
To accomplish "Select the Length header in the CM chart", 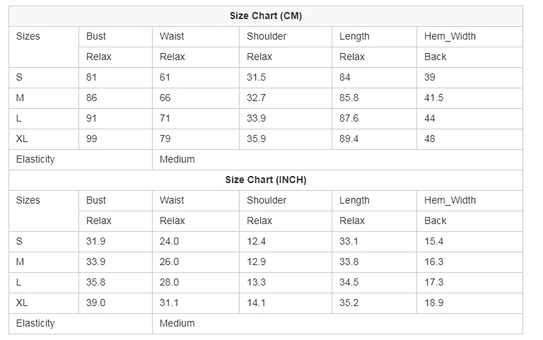I will tap(354, 36).
